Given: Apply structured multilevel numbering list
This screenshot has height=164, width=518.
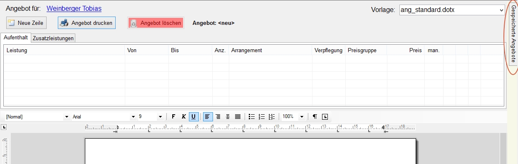Looking at the screenshot, I should coord(272,117).
